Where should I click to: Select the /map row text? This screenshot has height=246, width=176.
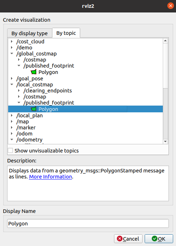22,122
